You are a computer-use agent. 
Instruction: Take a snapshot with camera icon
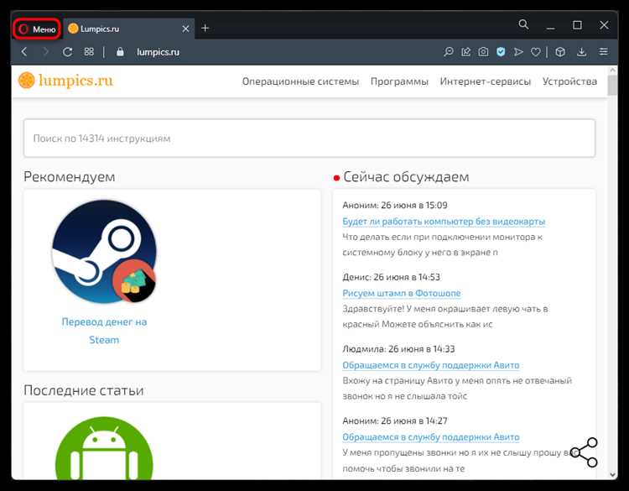[x=483, y=52]
